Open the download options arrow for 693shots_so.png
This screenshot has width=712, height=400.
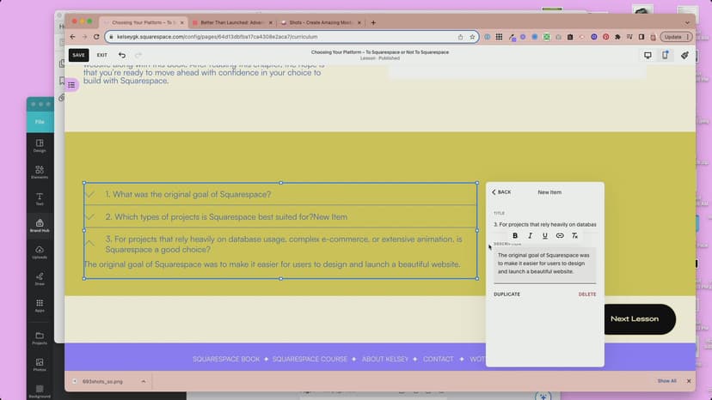(x=143, y=381)
